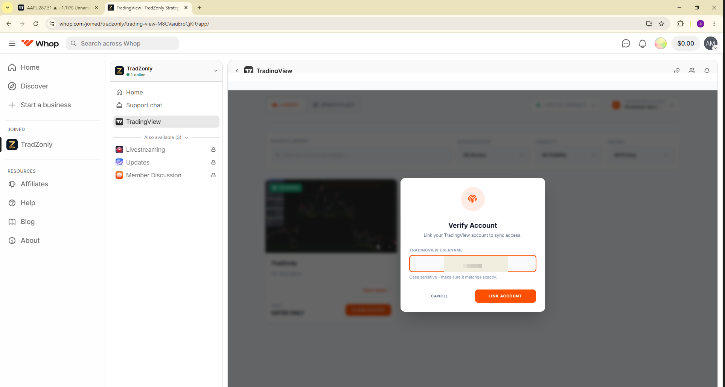Screen dimensions: 725x387
Task: Click 'Case sensitive - make sure it matches exactly.'
Action: point(453,277)
